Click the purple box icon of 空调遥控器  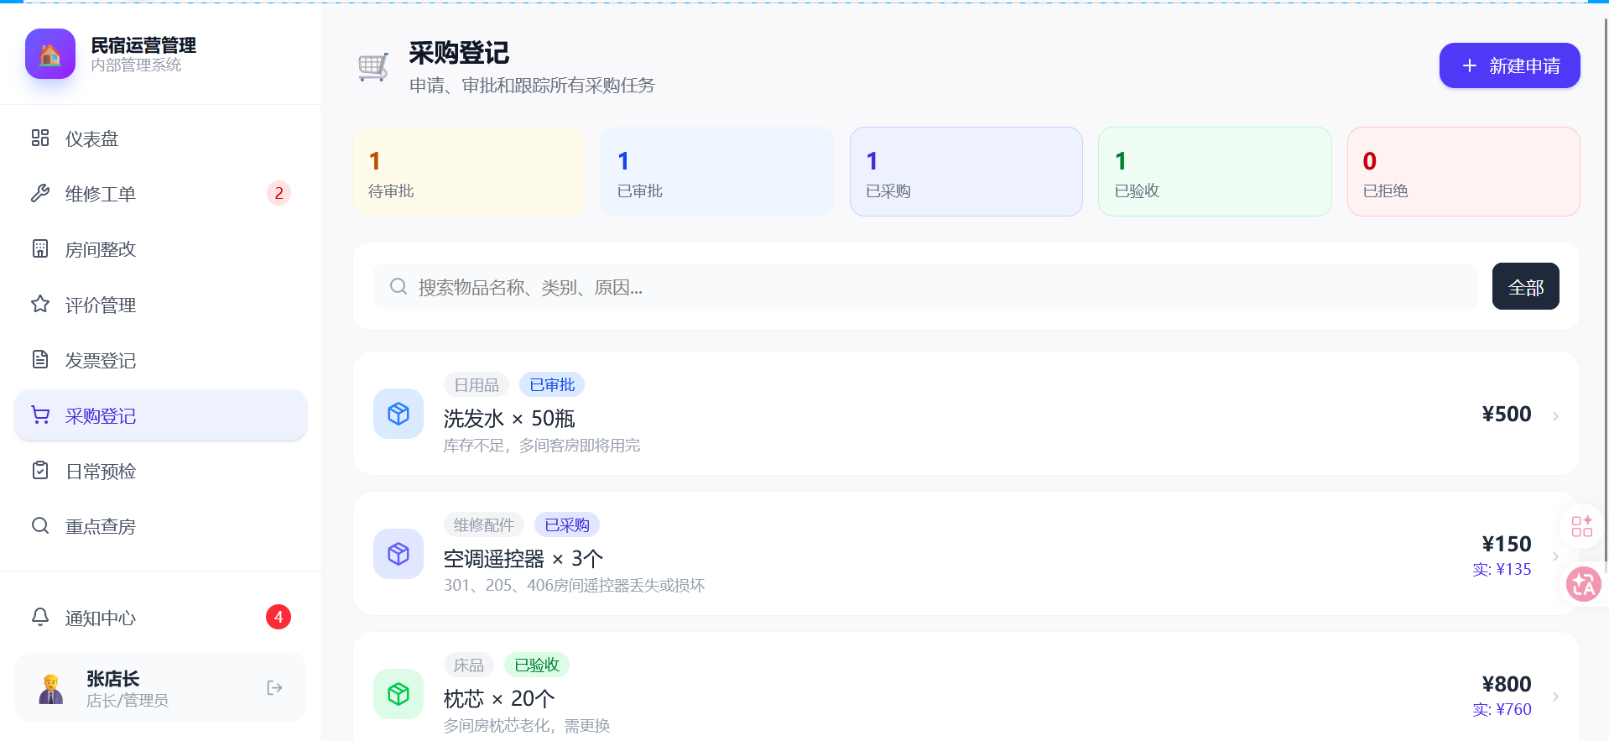point(398,554)
